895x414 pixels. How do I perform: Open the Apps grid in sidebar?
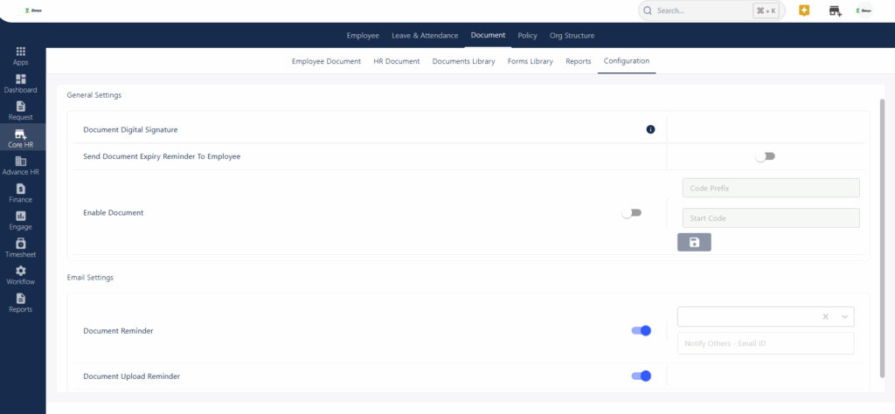[x=21, y=56]
